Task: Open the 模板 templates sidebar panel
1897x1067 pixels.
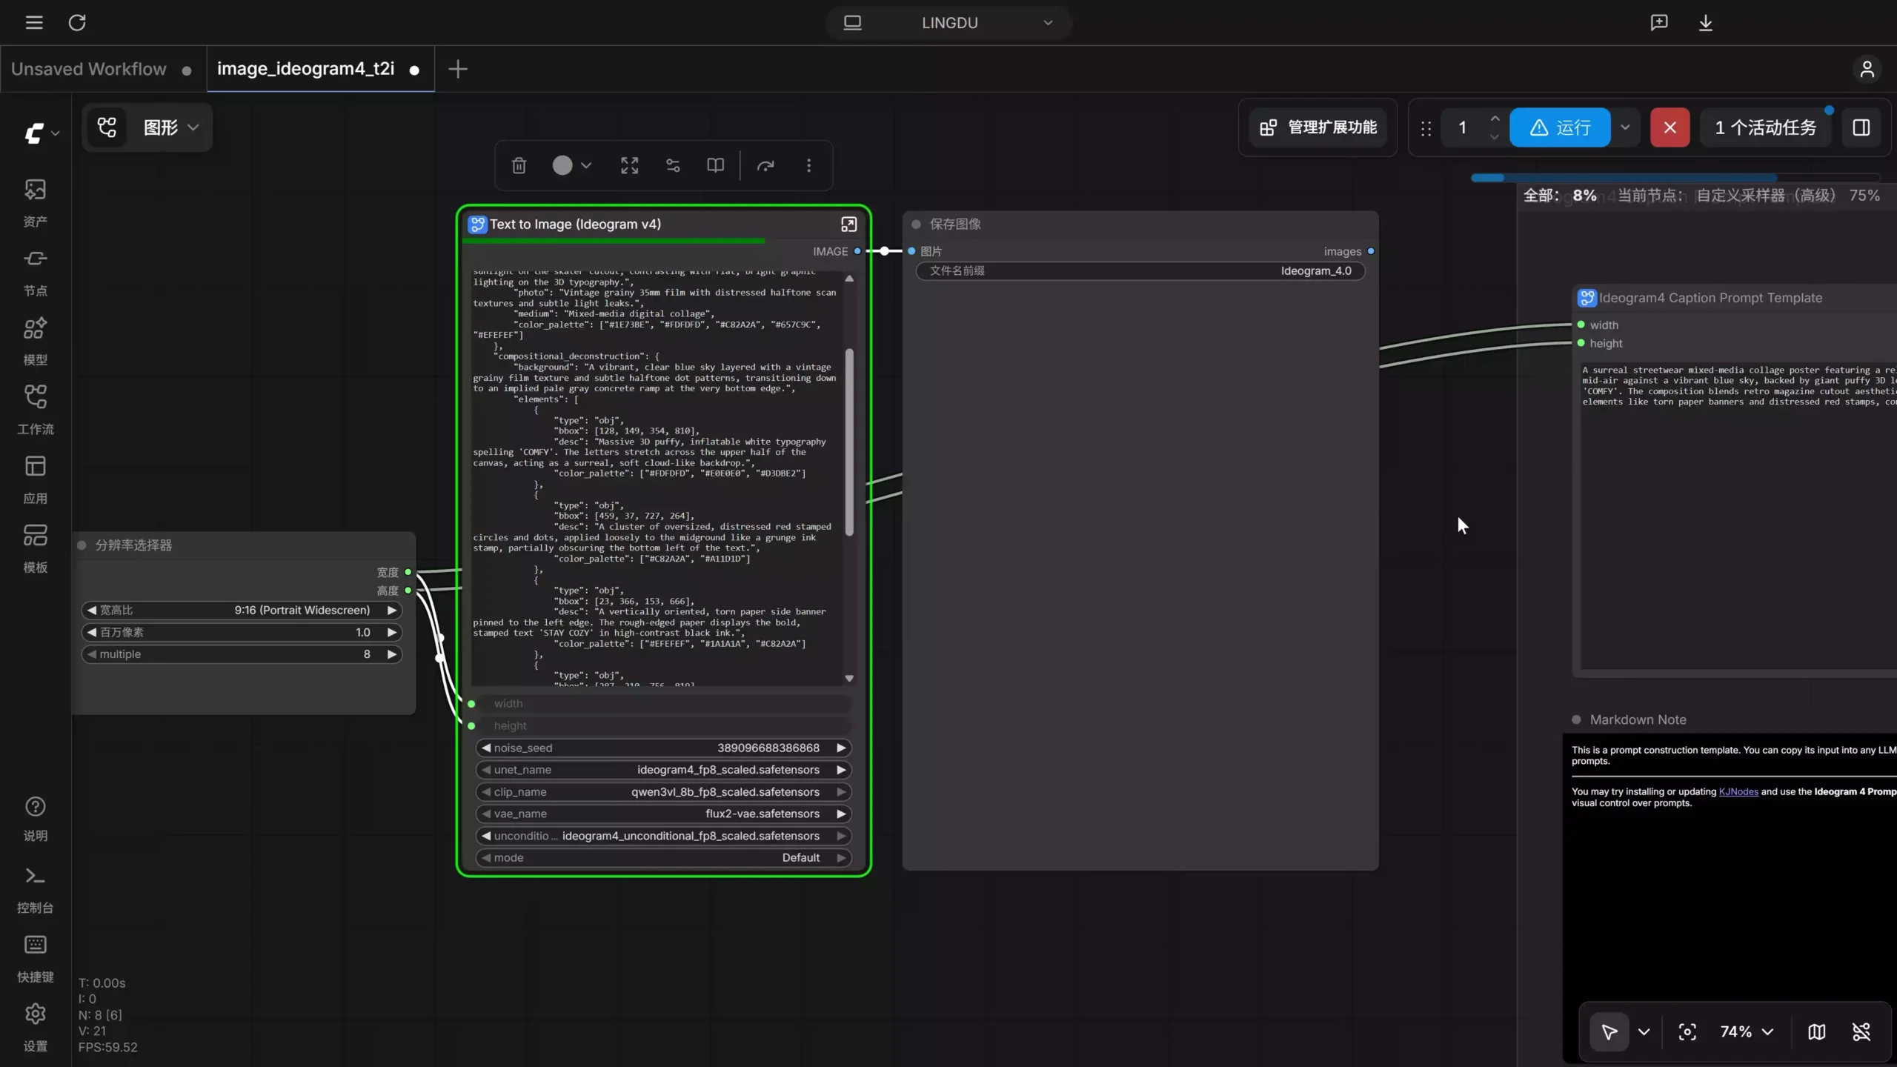Action: coord(36,549)
